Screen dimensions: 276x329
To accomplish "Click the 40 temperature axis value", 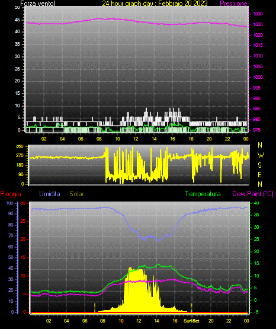I will [x=256, y=203].
